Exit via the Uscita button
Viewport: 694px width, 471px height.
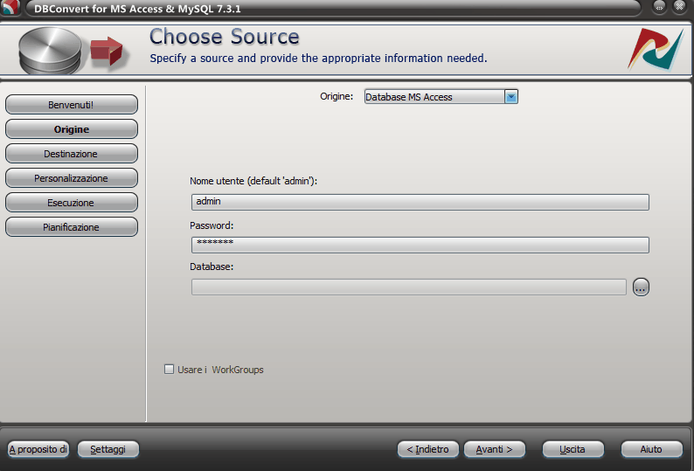(x=573, y=449)
